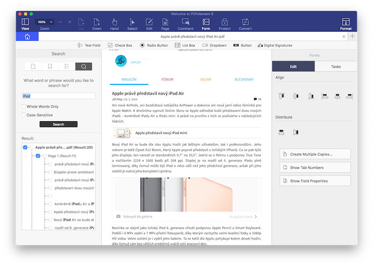The width and height of the screenshot is (373, 266).
Task: Click the align left icon
Action: coord(325,96)
